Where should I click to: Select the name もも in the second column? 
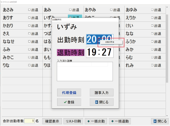47,57
